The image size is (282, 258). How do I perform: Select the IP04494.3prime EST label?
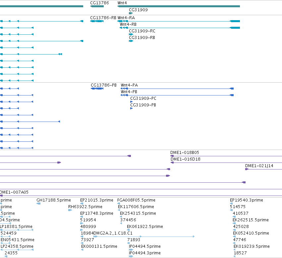pyautogui.click(x=145, y=253)
